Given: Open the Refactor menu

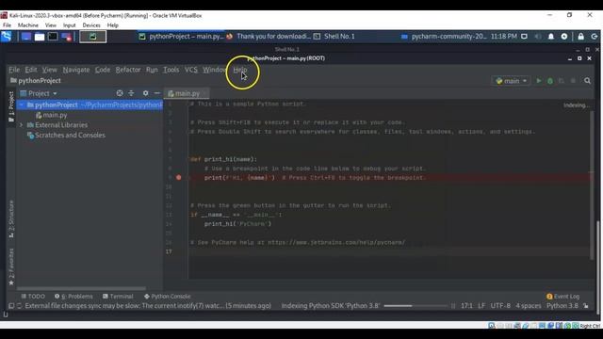Looking at the screenshot, I should (x=128, y=70).
